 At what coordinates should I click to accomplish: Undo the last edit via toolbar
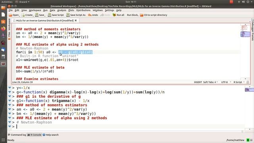(93, 15)
